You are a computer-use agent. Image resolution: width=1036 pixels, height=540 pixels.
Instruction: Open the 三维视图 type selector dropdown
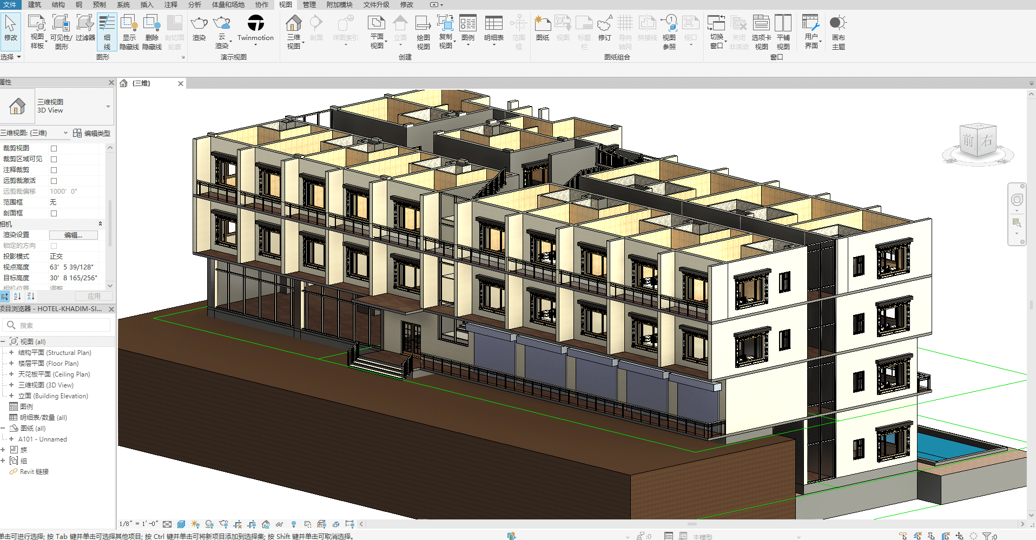[108, 106]
